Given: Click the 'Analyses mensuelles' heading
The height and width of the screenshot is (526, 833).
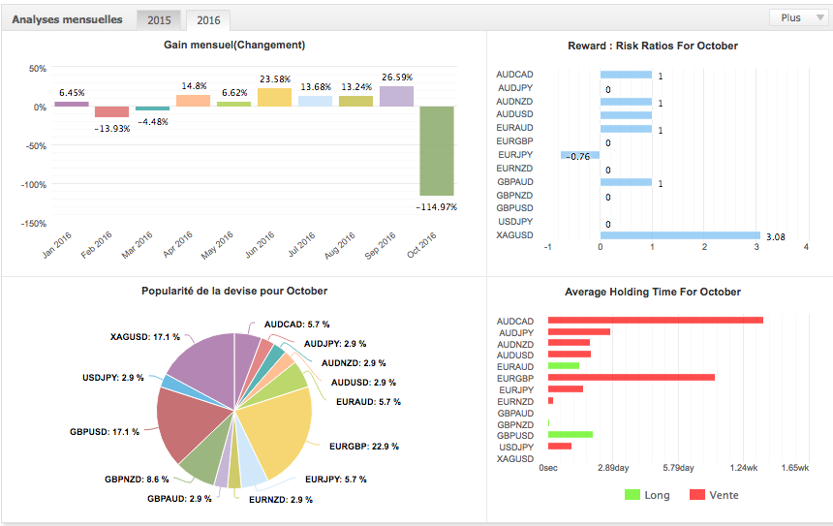Looking at the screenshot, I should (x=68, y=19).
